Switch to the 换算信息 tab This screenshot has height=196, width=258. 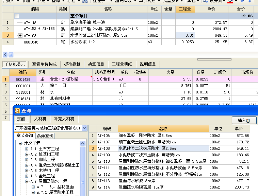(x=96, y=64)
